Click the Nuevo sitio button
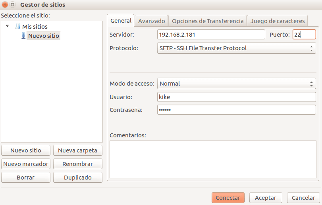The width and height of the screenshot is (322, 205). (x=26, y=150)
